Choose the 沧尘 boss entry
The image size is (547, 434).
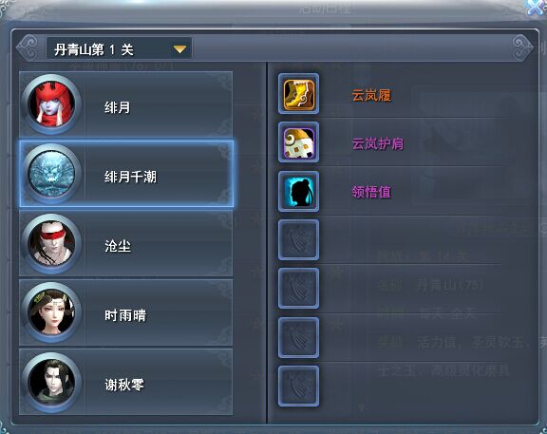pos(125,243)
